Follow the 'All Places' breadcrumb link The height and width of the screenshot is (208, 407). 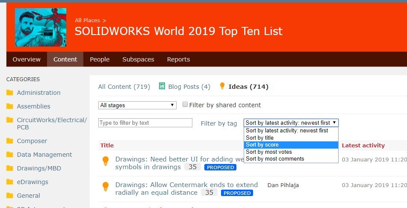pyautogui.click(x=88, y=20)
